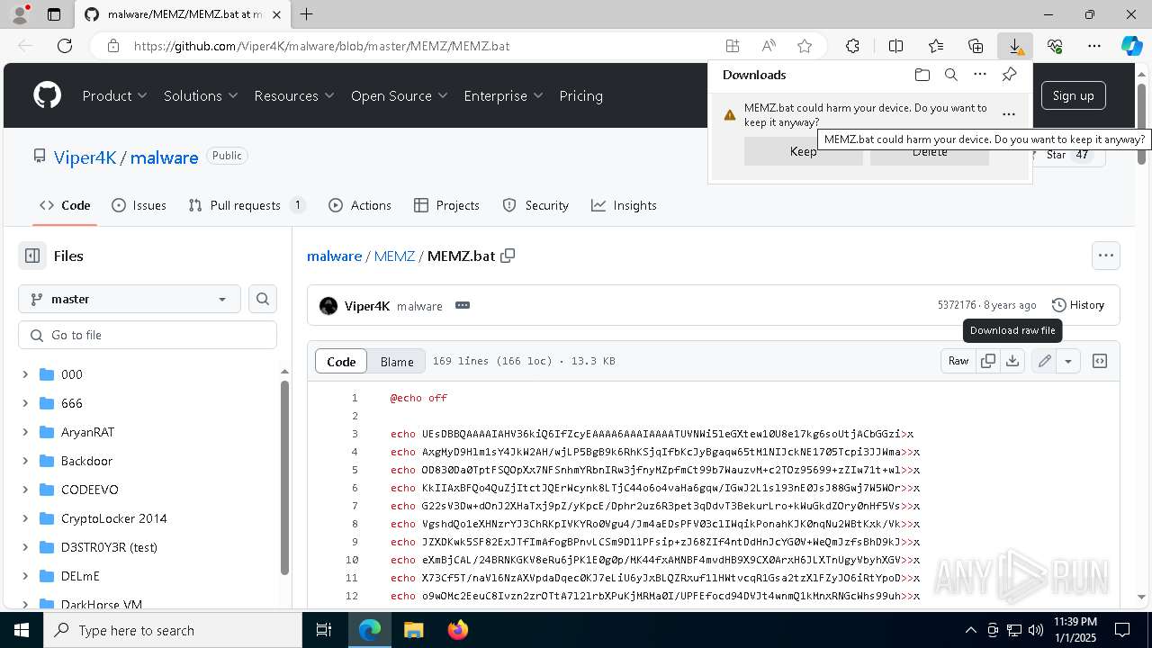This screenshot has height=648, width=1152.
Task: Open Raw file view
Action: pyautogui.click(x=958, y=361)
